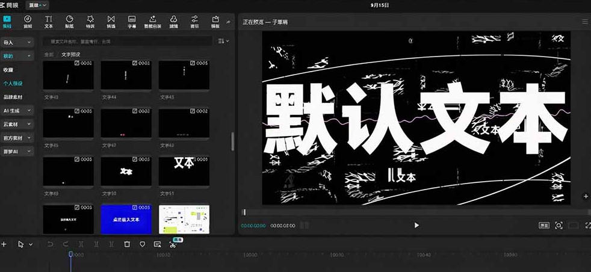Select the 文字43 preset thumbnail
The width and height of the screenshot is (591, 272).
[x=68, y=75]
